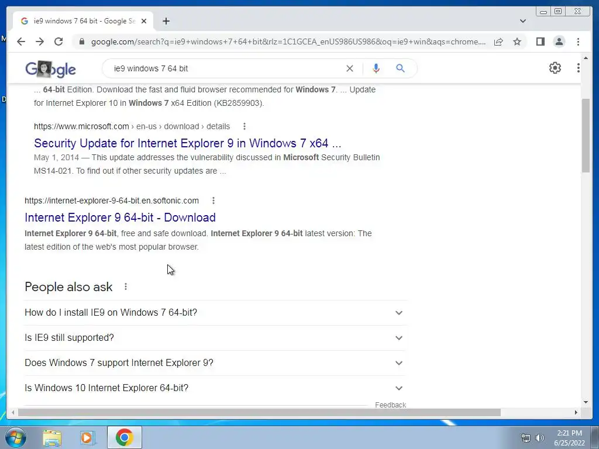Open more options for microsoft.com result
The height and width of the screenshot is (449, 599).
245,126
